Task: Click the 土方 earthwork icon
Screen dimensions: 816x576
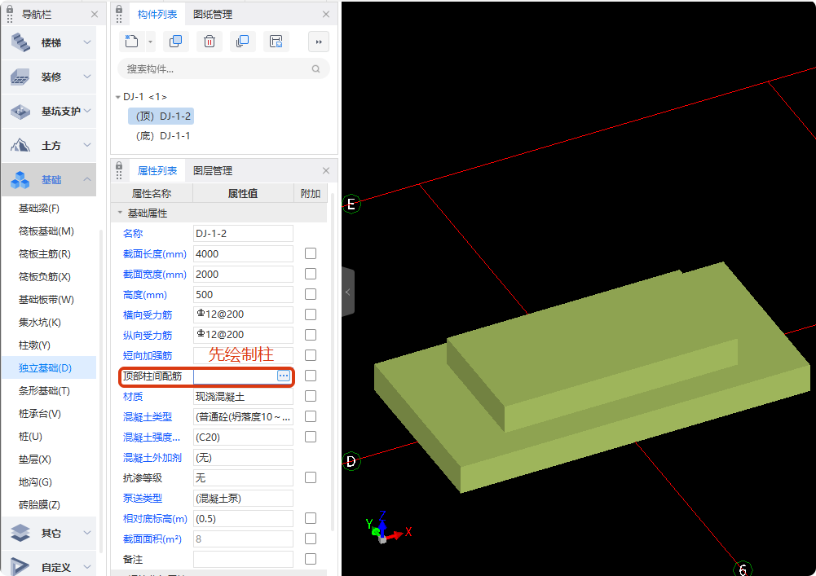Action: (x=20, y=145)
